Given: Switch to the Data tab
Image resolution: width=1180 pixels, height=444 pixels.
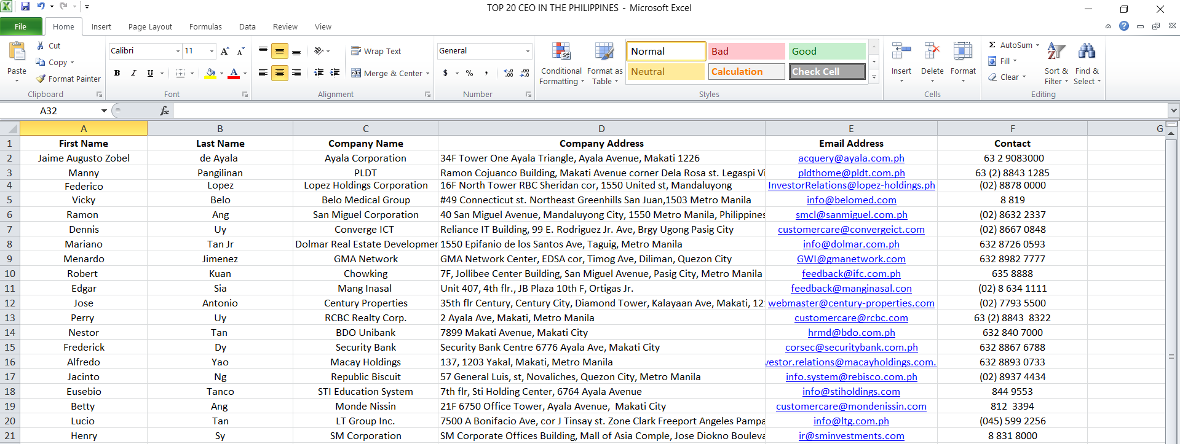Looking at the screenshot, I should click(x=247, y=26).
